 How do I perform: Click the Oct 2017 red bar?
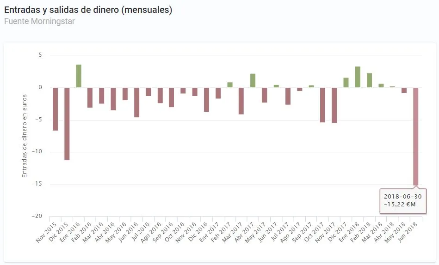[322, 105]
